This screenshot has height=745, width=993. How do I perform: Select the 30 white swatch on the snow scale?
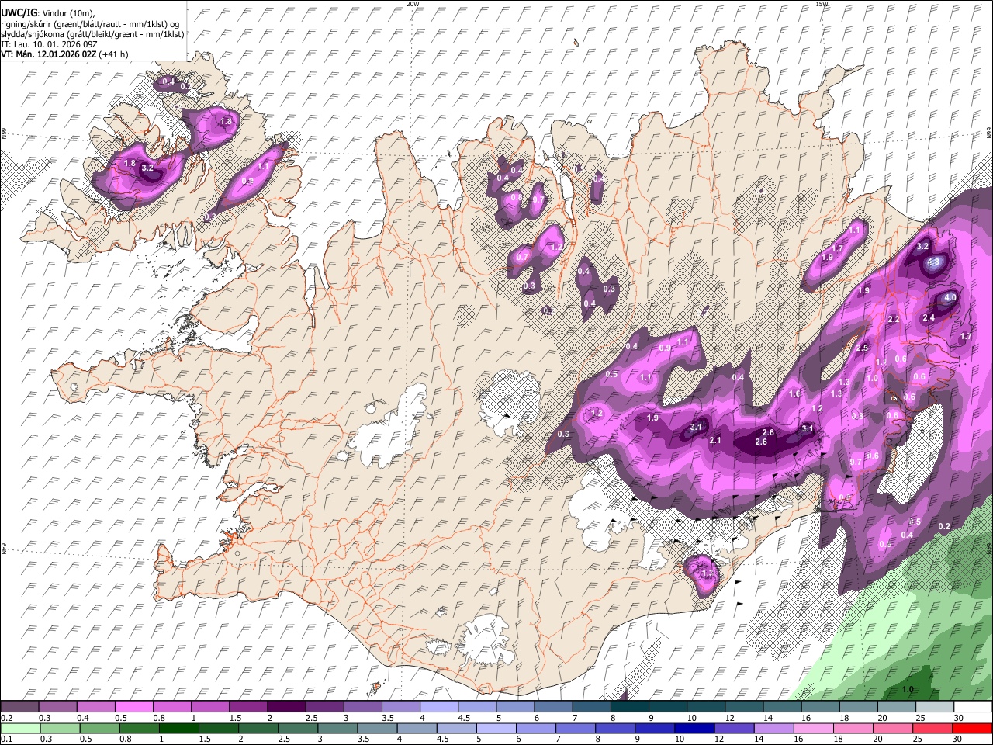click(x=973, y=707)
